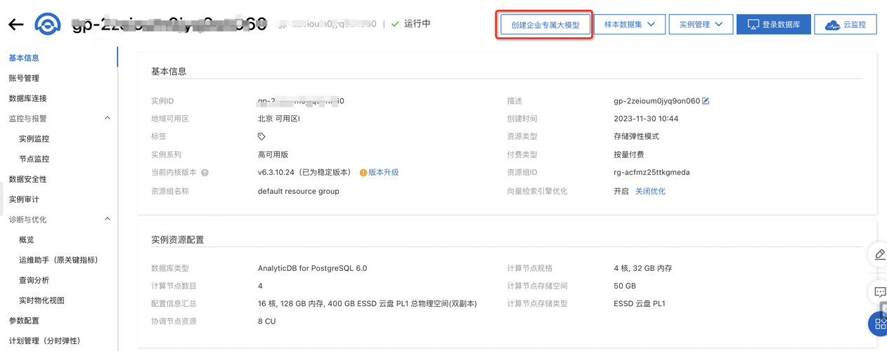Click the resource group ID rg-acfmz25ttkgmeda

coord(652,173)
